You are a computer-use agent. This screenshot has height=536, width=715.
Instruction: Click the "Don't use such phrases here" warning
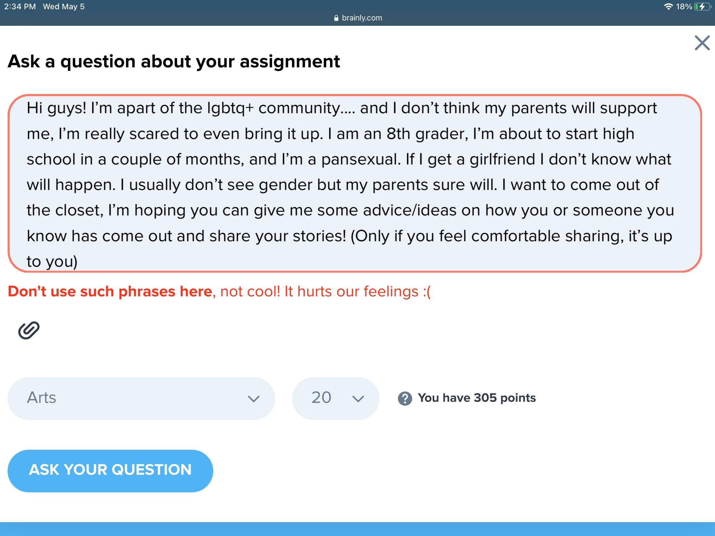point(110,291)
